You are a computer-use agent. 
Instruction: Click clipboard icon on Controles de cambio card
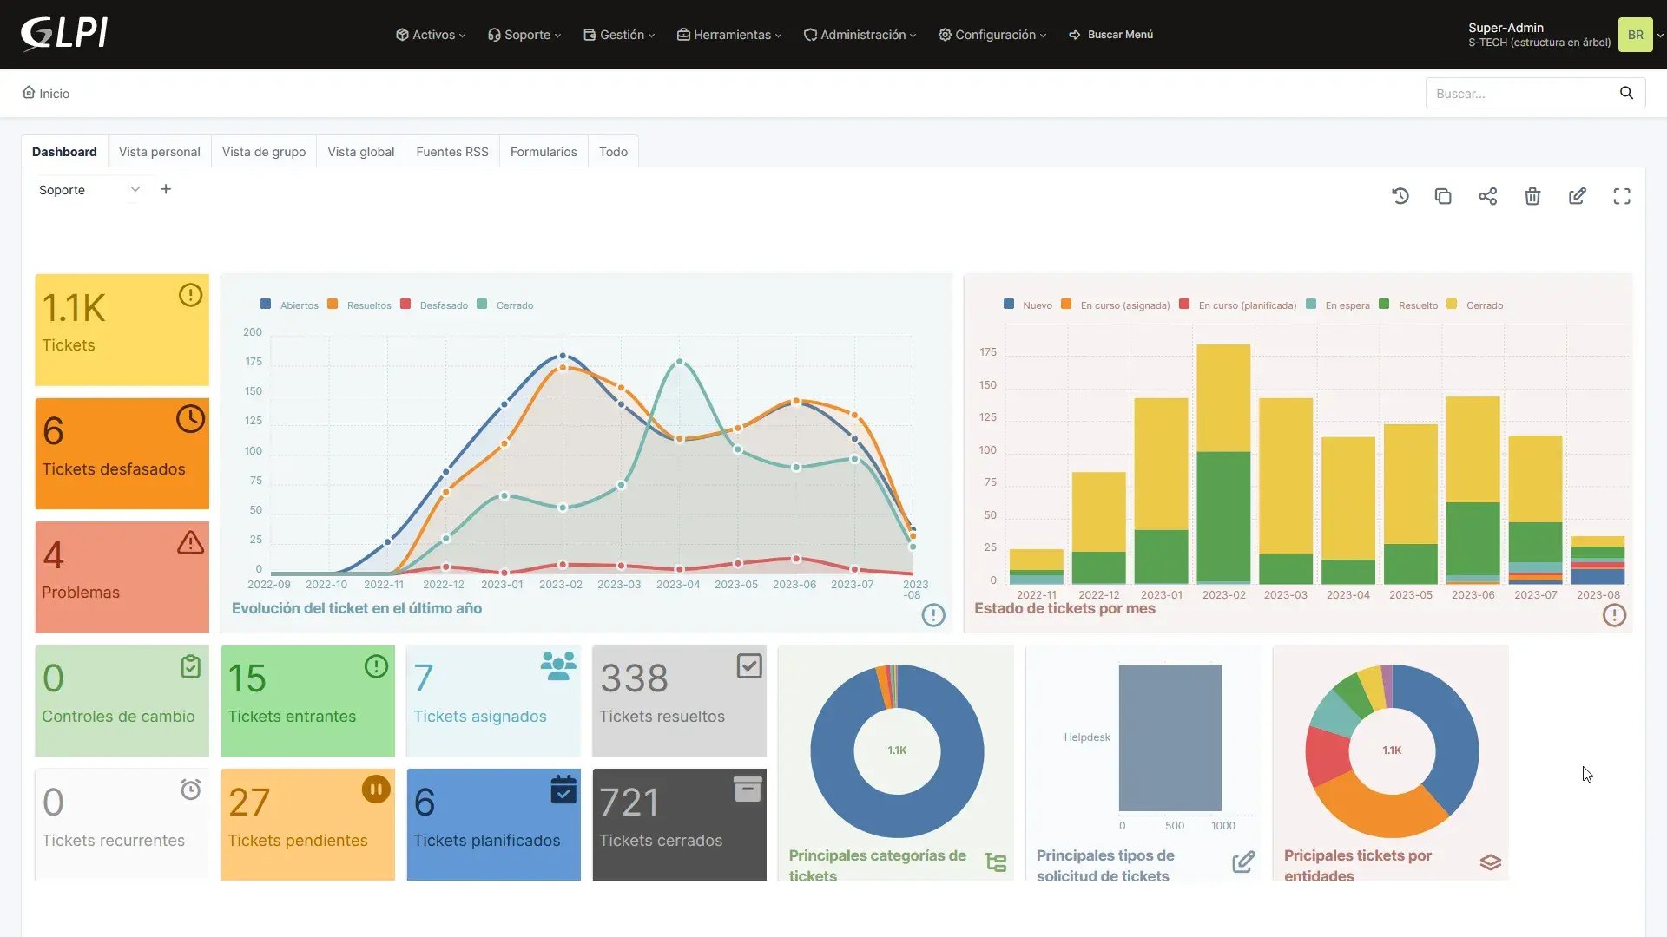(190, 666)
